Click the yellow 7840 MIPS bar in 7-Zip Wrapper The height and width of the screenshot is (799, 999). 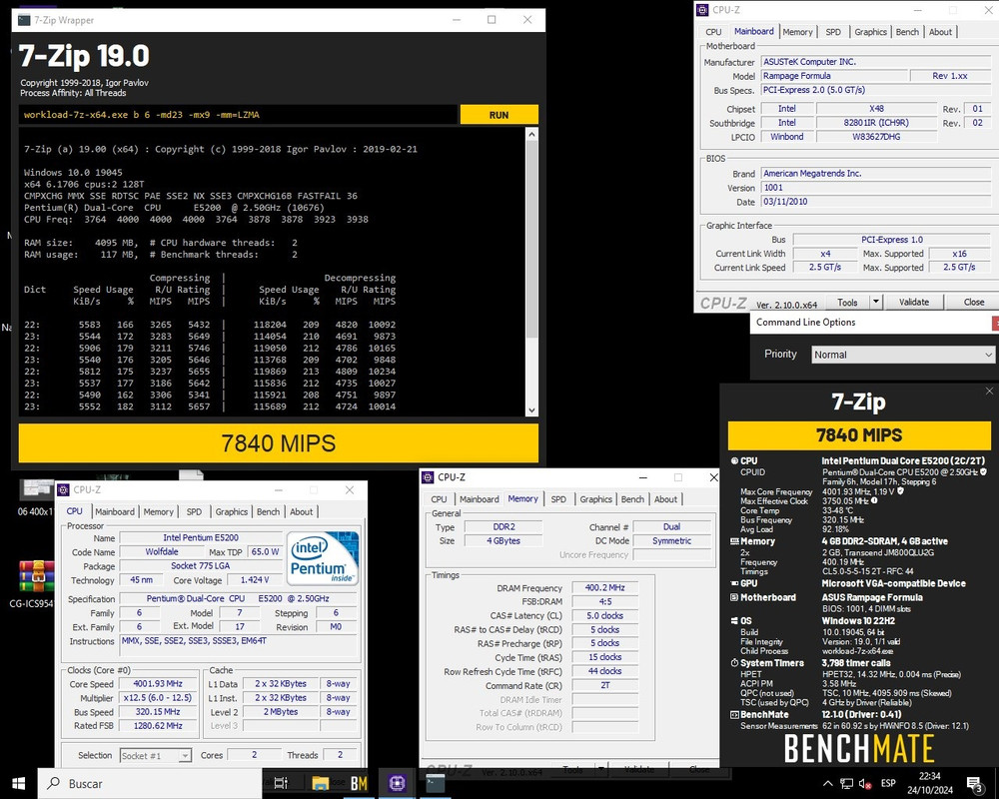coord(279,442)
